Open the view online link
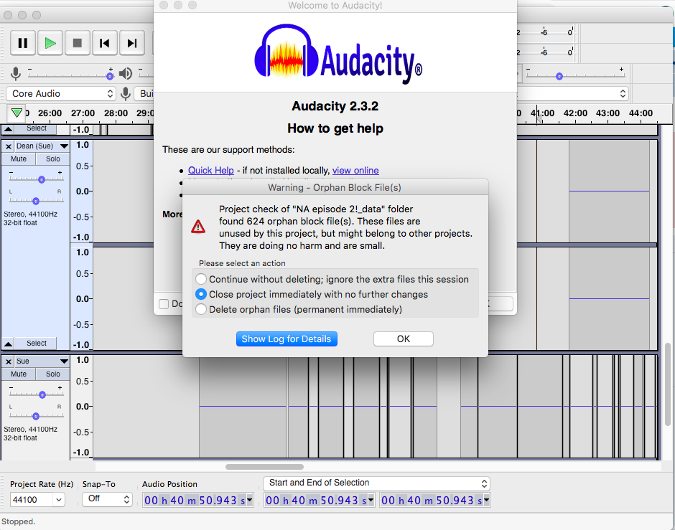 (x=355, y=171)
